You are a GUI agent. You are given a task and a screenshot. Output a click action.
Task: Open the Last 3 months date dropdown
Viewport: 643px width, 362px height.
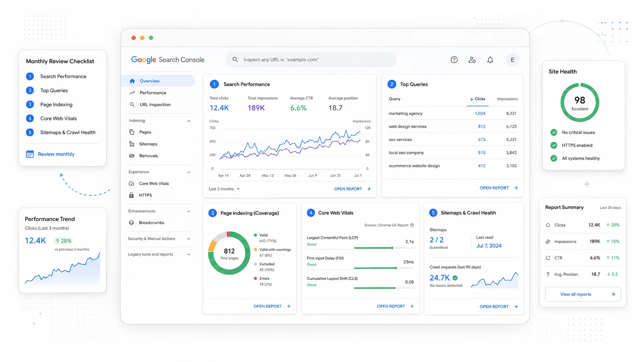tap(224, 189)
